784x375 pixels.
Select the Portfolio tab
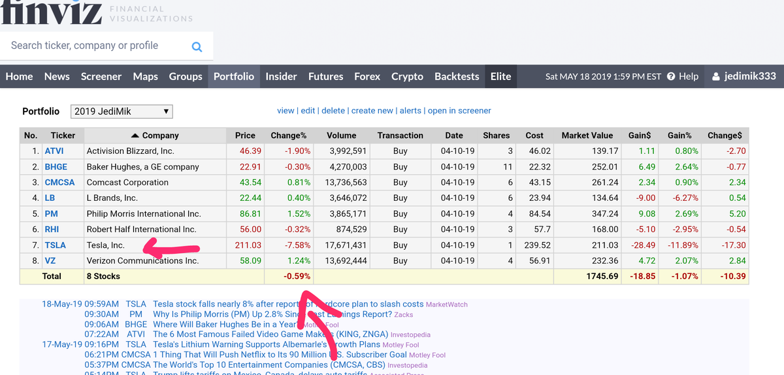234,76
